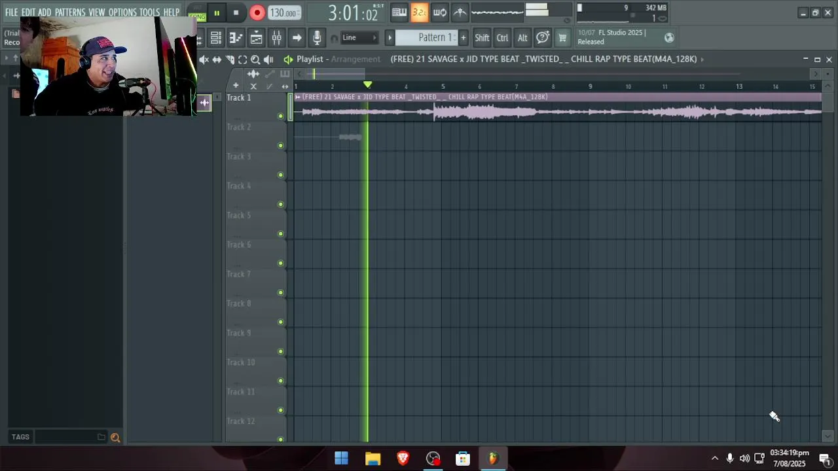Select the slice tool in playlist toolbar

[x=230, y=60]
